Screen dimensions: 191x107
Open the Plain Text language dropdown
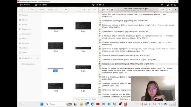(125, 99)
